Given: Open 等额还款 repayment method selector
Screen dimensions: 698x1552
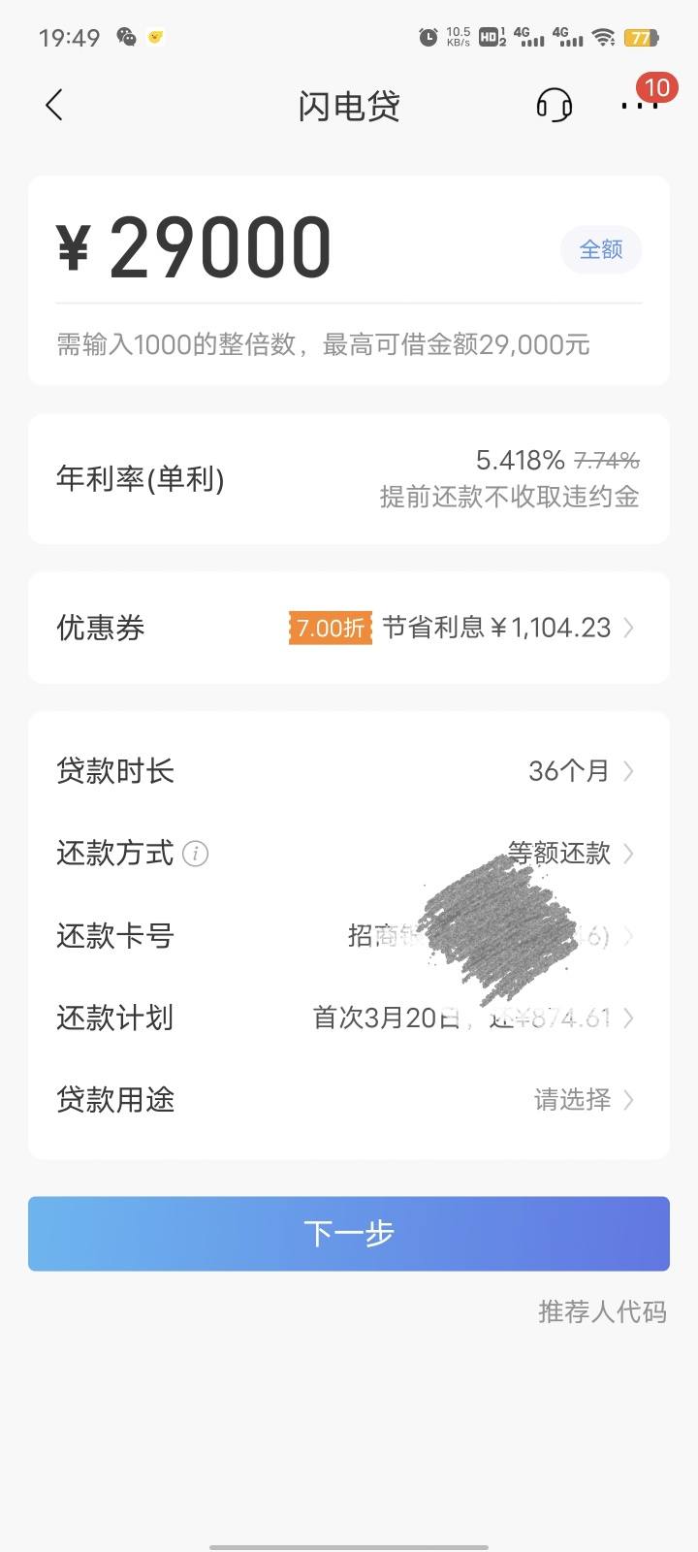Looking at the screenshot, I should point(349,854).
